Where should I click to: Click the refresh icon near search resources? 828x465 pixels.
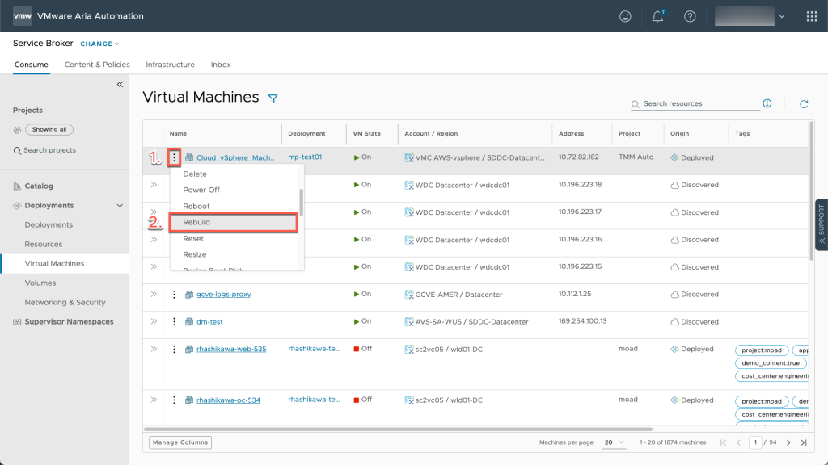coord(804,104)
